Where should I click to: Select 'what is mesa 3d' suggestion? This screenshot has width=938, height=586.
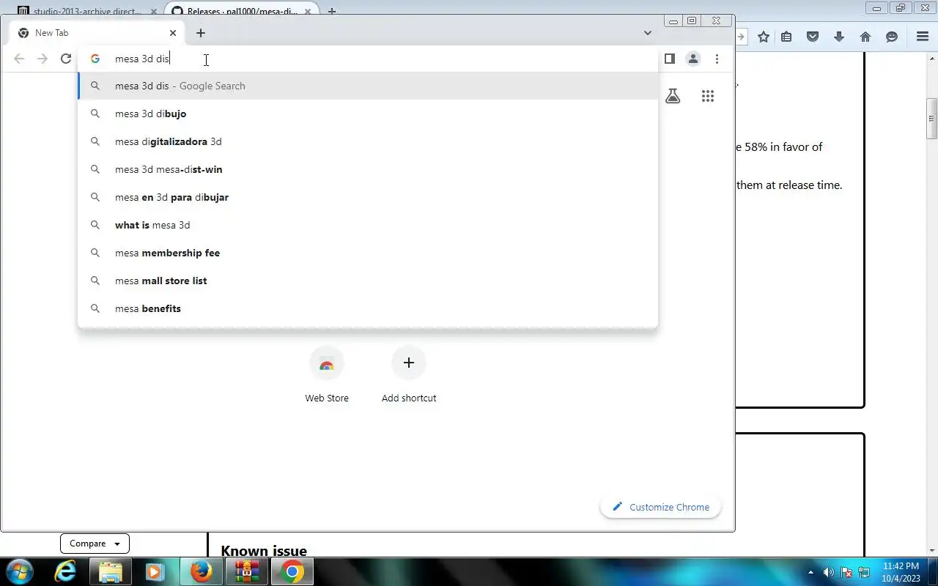point(368,225)
